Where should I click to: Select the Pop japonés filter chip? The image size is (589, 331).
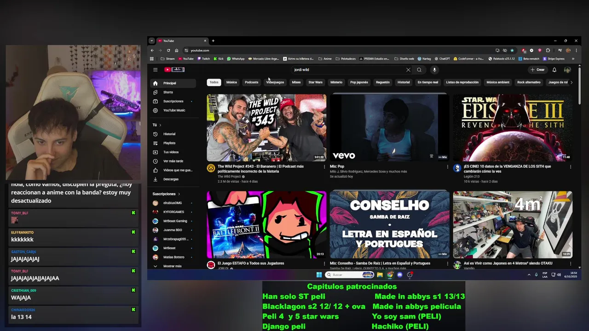pos(359,82)
